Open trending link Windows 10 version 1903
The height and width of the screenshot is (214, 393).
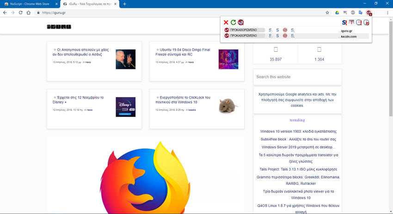[x=298, y=131]
